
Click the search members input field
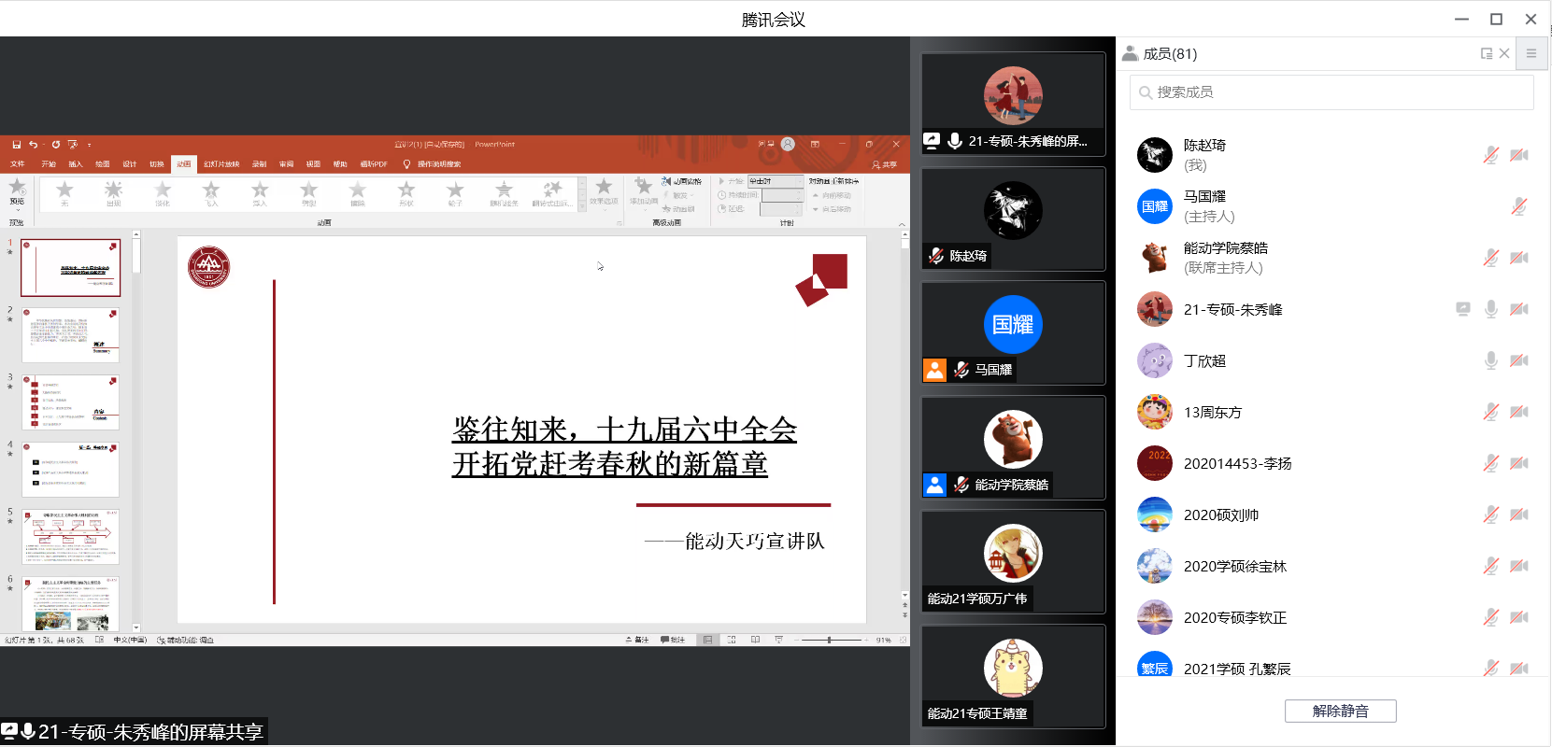tap(1331, 92)
